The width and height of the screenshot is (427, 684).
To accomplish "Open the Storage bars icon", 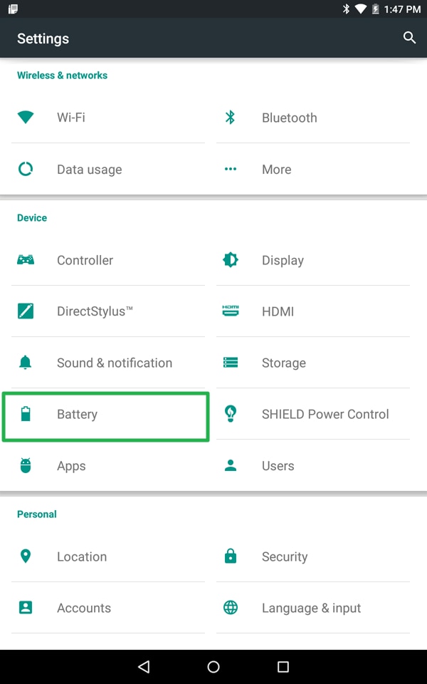I will pos(231,363).
